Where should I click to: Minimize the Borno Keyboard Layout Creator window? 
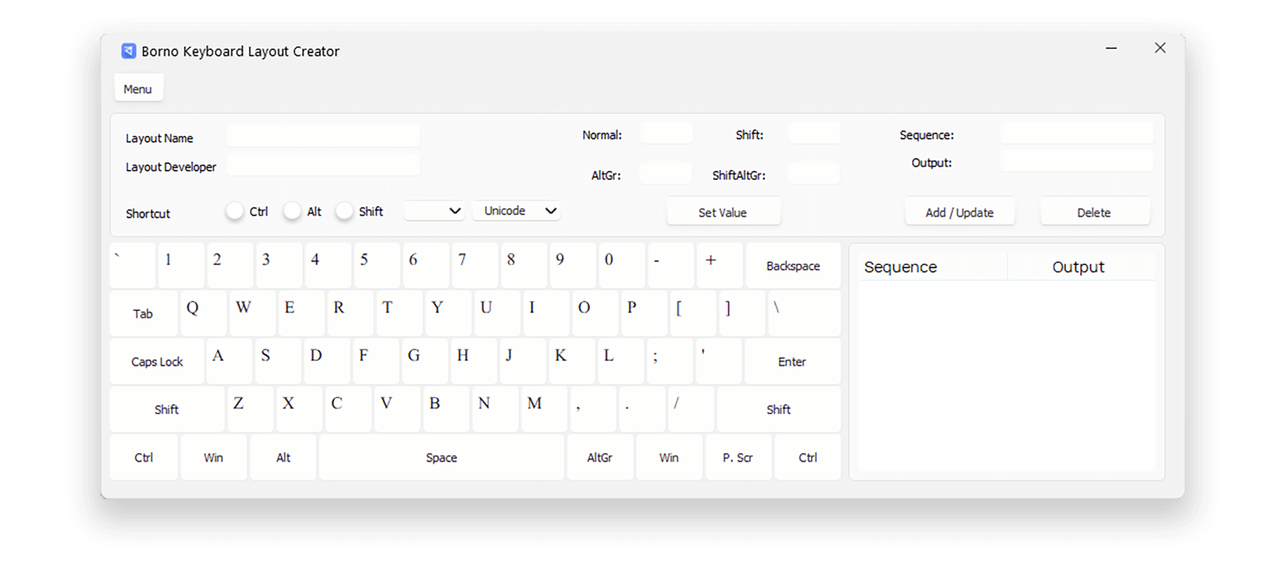point(1111,48)
